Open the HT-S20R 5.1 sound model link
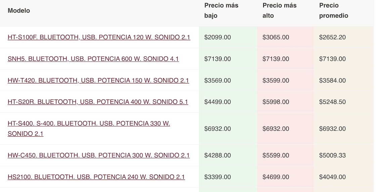The image size is (376, 192). tap(98, 102)
